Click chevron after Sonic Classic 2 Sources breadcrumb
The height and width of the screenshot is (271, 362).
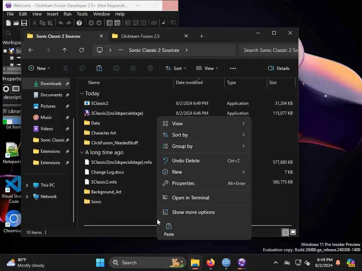point(187,50)
